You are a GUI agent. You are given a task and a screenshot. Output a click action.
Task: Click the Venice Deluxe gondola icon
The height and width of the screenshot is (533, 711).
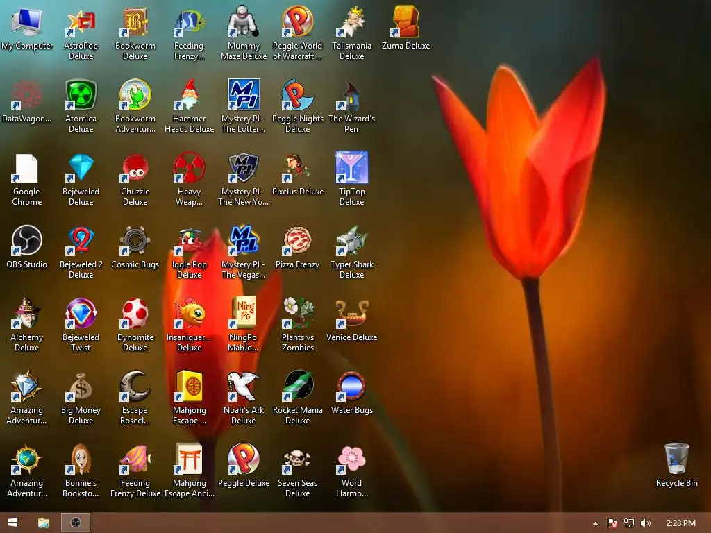pyautogui.click(x=352, y=314)
